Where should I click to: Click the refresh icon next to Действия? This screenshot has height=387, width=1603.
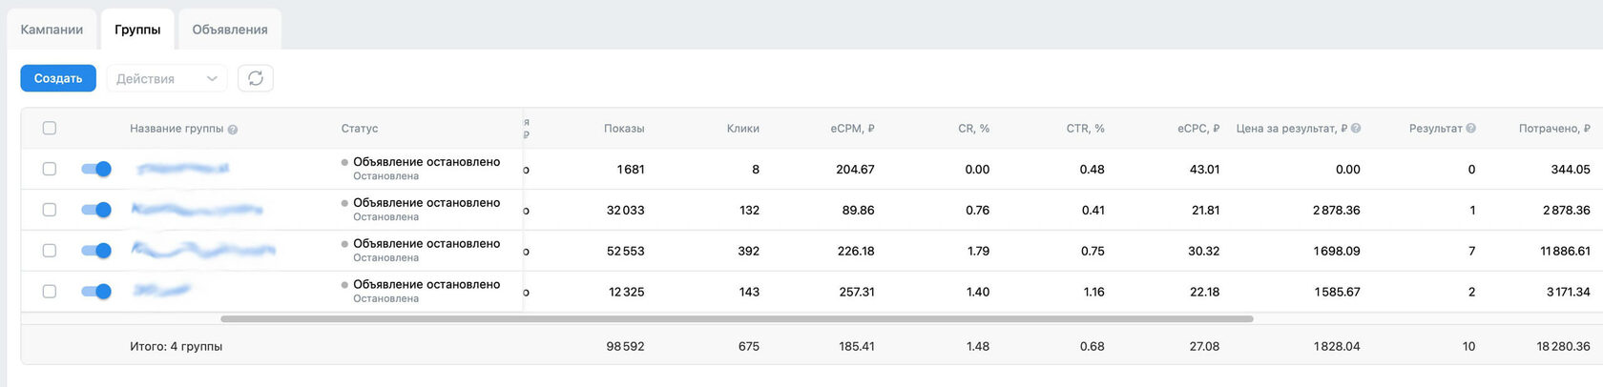coord(256,78)
